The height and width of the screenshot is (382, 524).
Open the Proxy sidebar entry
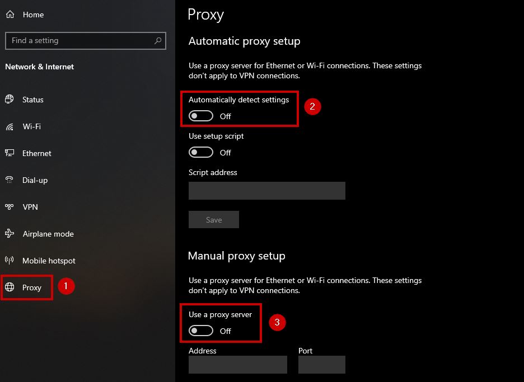click(x=32, y=287)
